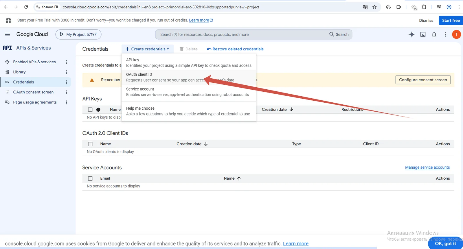Click the Start free button
463x249 pixels.
click(451, 21)
